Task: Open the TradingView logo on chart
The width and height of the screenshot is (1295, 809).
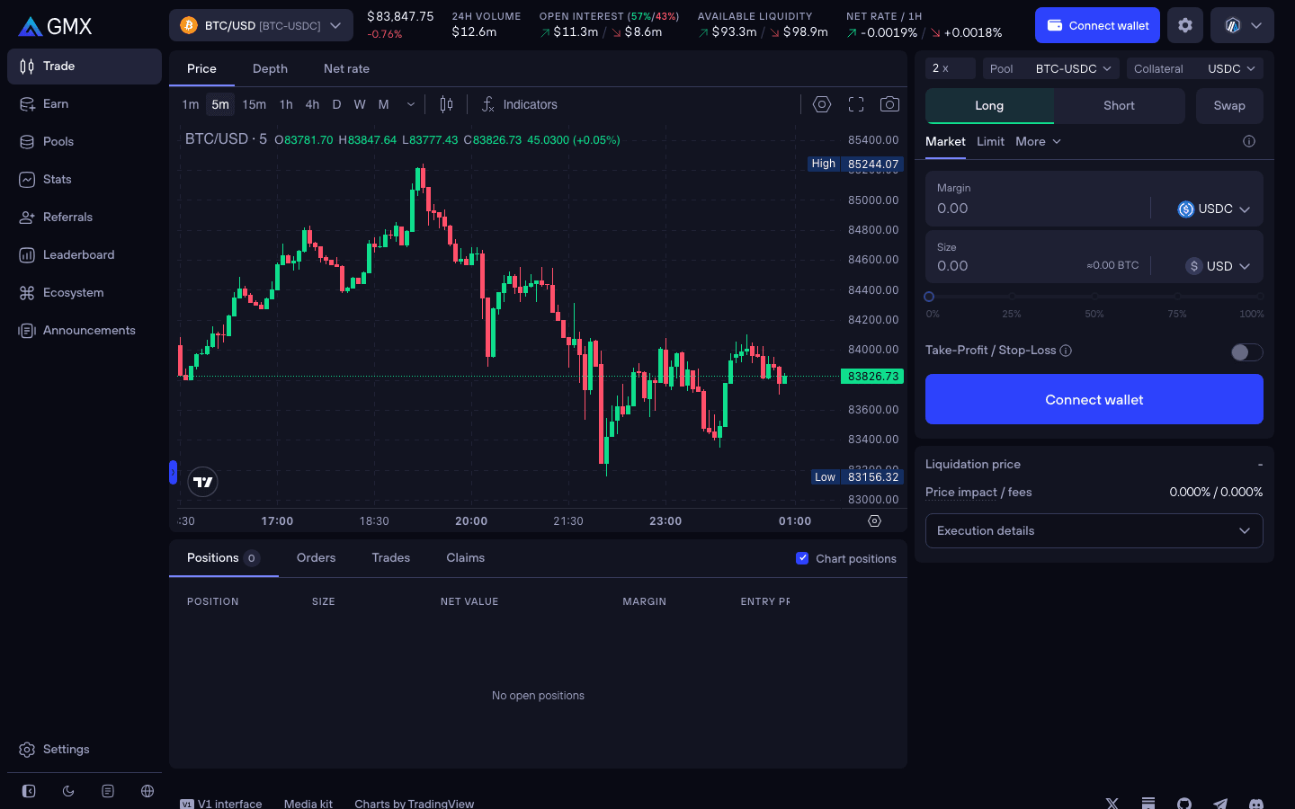Action: point(203,482)
